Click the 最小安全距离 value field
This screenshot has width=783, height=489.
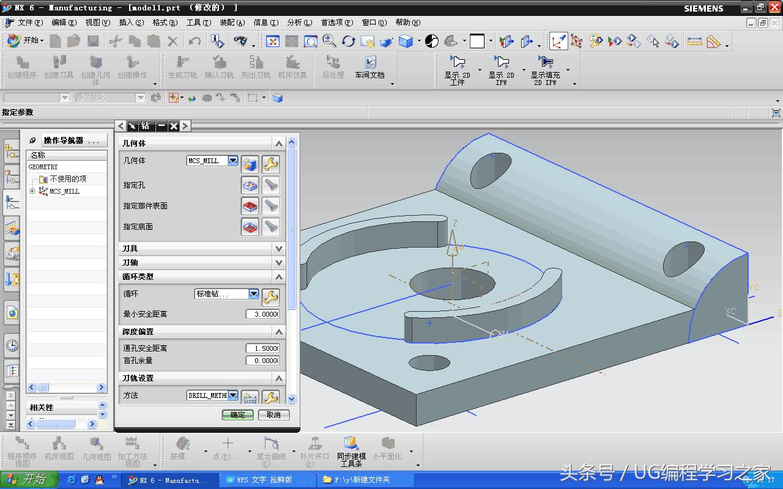[x=262, y=314]
